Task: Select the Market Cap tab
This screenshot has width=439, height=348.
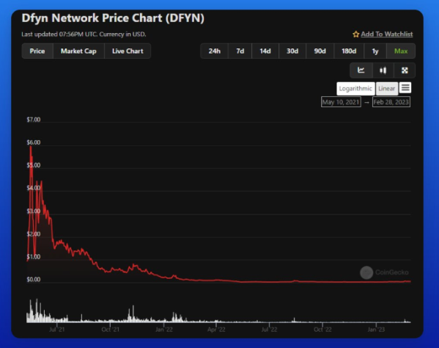Action: 78,51
